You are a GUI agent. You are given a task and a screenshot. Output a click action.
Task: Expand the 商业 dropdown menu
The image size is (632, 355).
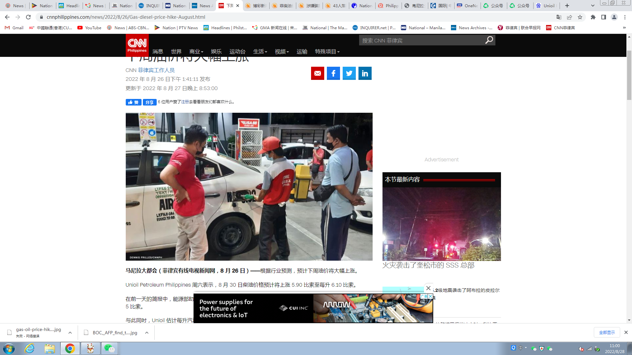pos(196,52)
